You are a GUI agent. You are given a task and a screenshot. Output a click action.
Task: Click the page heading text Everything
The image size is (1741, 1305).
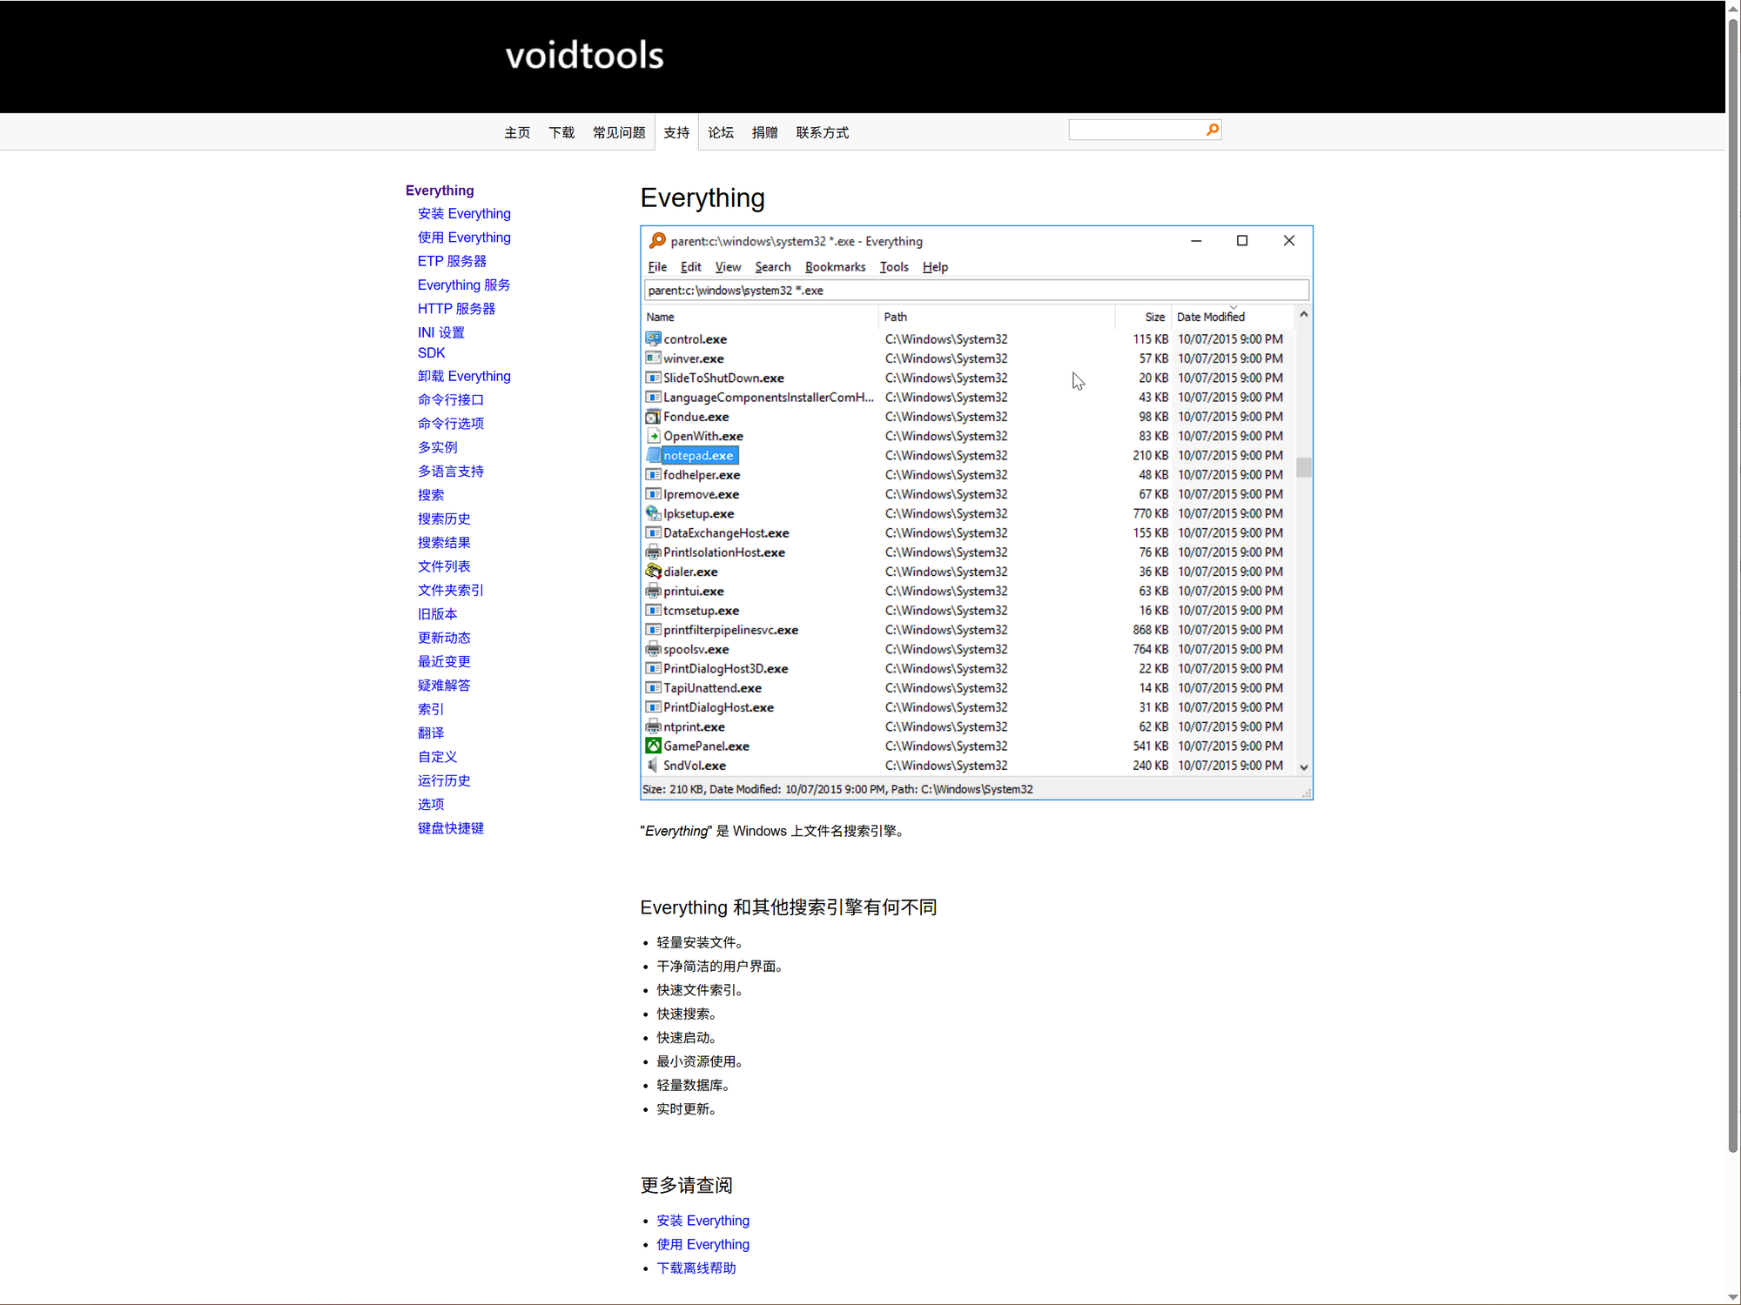(702, 198)
